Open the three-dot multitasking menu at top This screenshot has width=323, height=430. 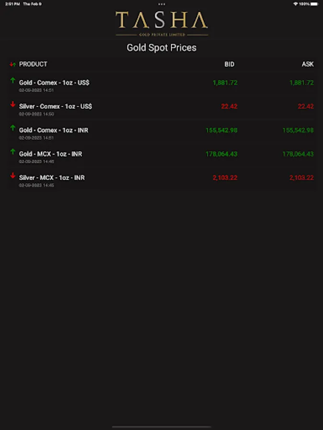click(x=162, y=4)
